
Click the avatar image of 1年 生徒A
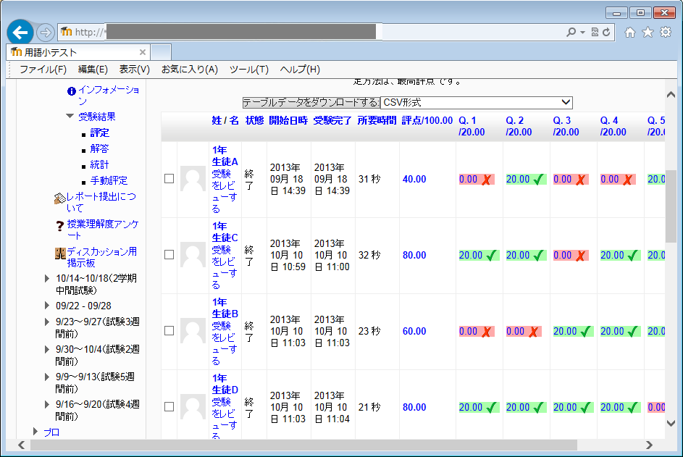point(193,179)
